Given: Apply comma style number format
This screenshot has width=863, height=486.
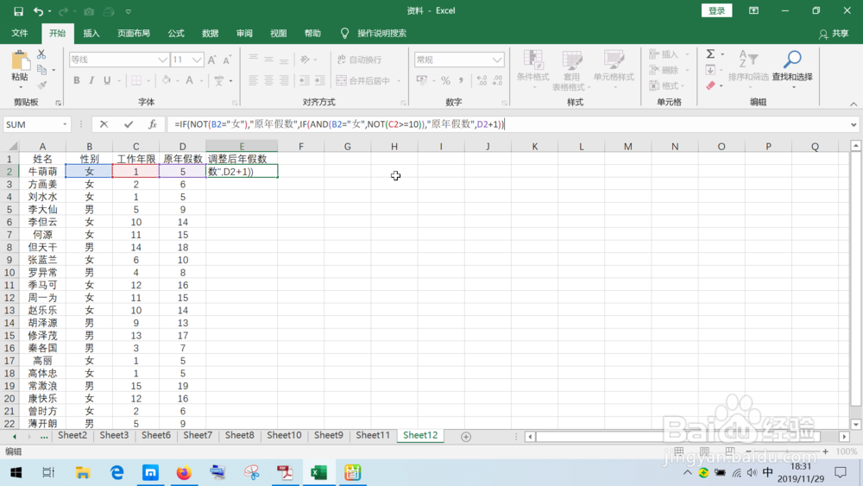Looking at the screenshot, I should 461,81.
